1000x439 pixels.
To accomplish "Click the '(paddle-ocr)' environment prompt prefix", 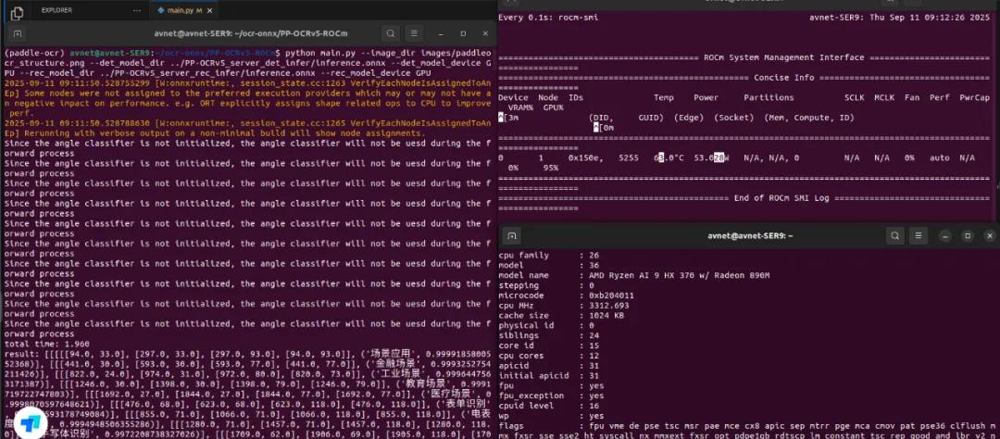I will [x=36, y=53].
